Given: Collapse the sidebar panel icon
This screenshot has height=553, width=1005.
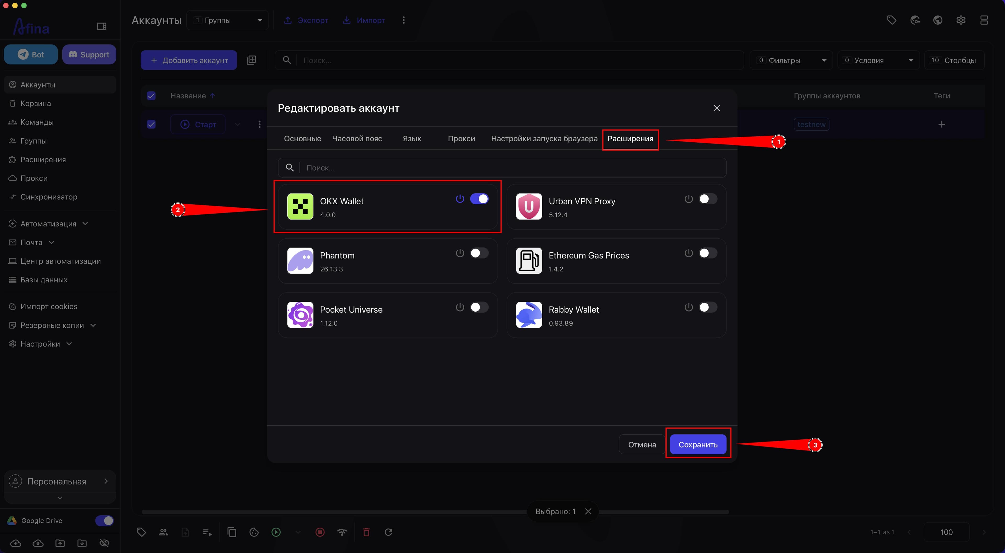Looking at the screenshot, I should 102,26.
